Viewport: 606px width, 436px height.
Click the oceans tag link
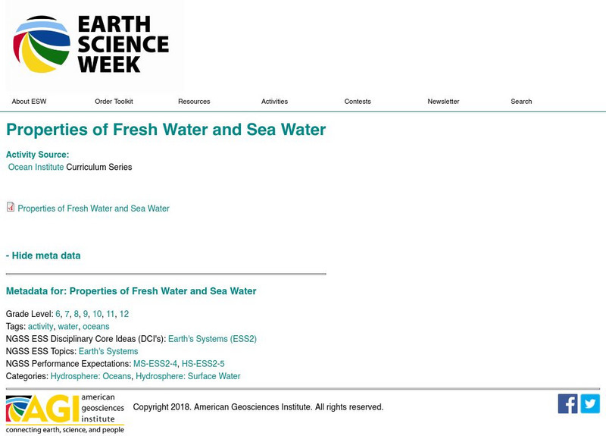pyautogui.click(x=96, y=327)
